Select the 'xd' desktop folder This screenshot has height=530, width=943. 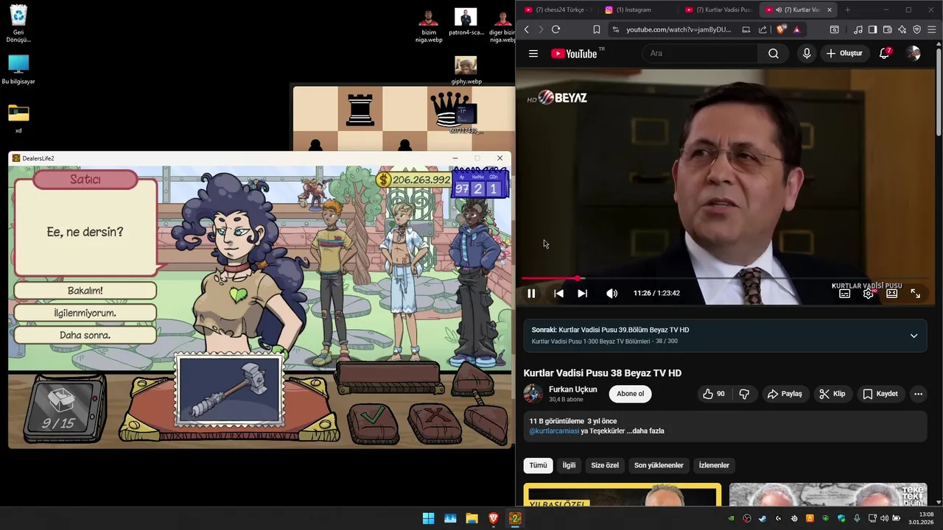pos(18,119)
